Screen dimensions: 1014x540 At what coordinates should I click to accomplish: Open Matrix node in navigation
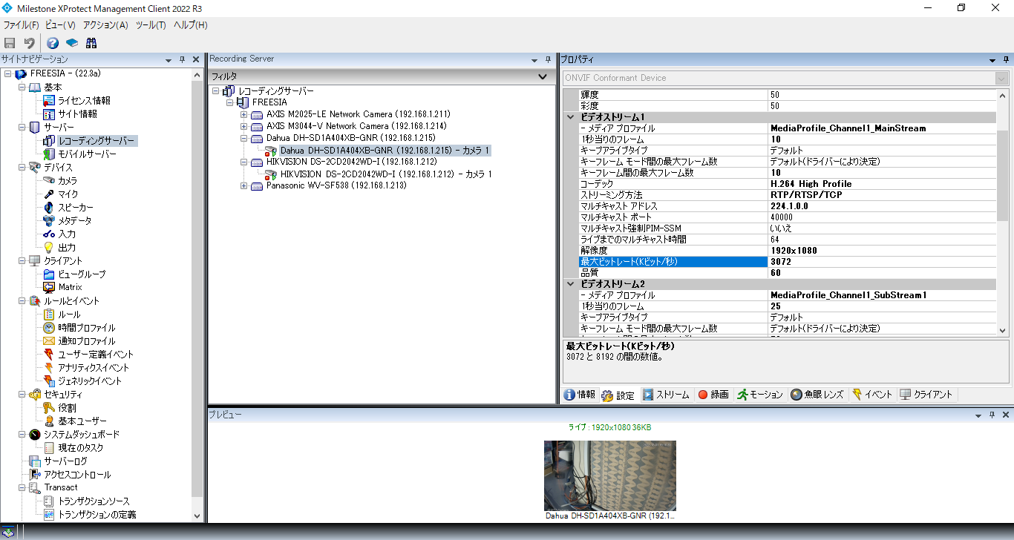click(x=70, y=287)
